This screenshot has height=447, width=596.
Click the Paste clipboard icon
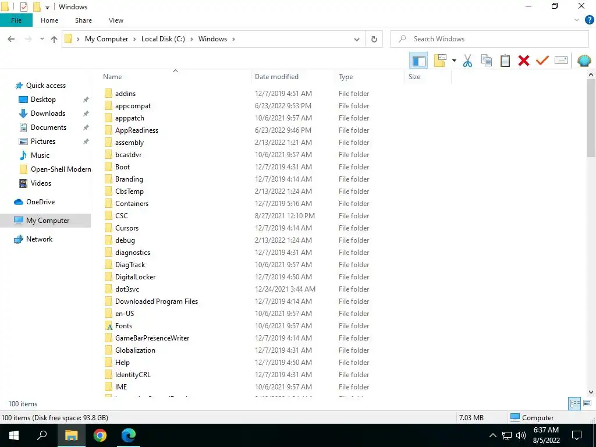click(505, 61)
